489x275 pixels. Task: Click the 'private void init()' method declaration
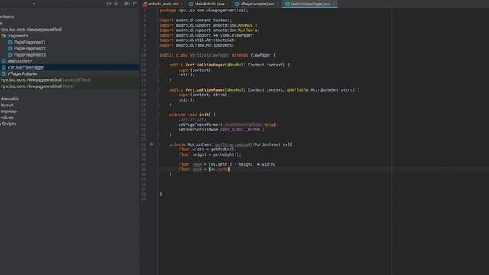[x=192, y=115]
